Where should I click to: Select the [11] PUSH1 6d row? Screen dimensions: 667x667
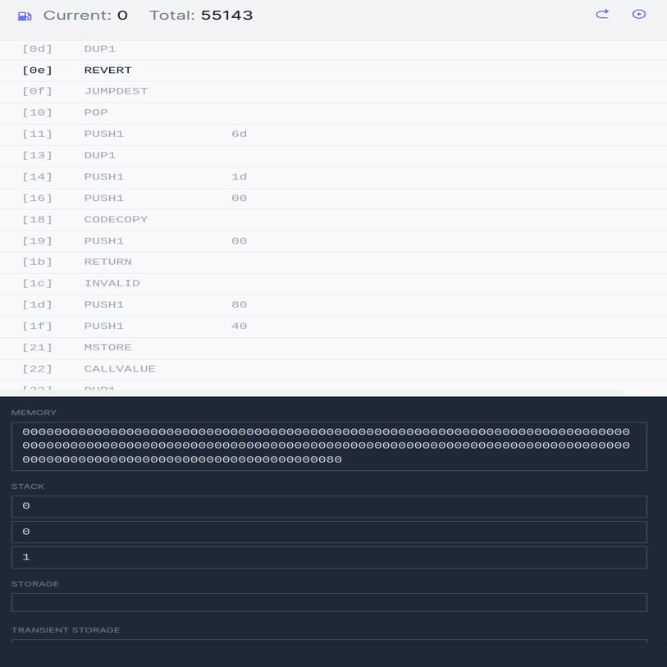tap(333, 135)
